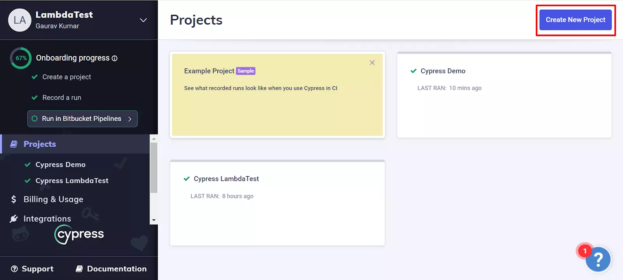623x280 pixels.
Task: Open the Projects sidebar section
Action: click(x=40, y=144)
